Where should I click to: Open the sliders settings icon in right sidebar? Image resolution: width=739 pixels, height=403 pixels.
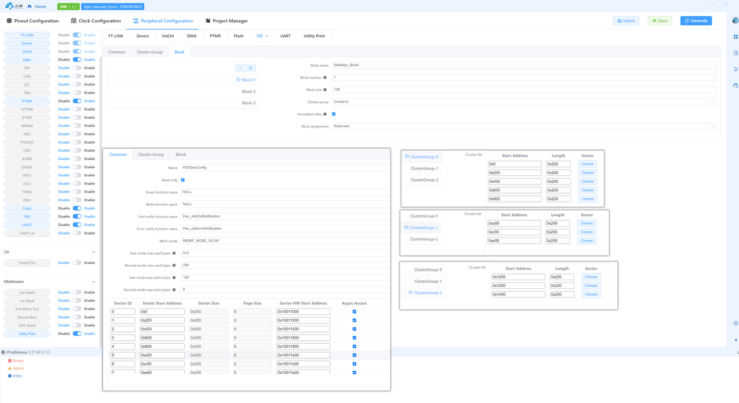736,69
